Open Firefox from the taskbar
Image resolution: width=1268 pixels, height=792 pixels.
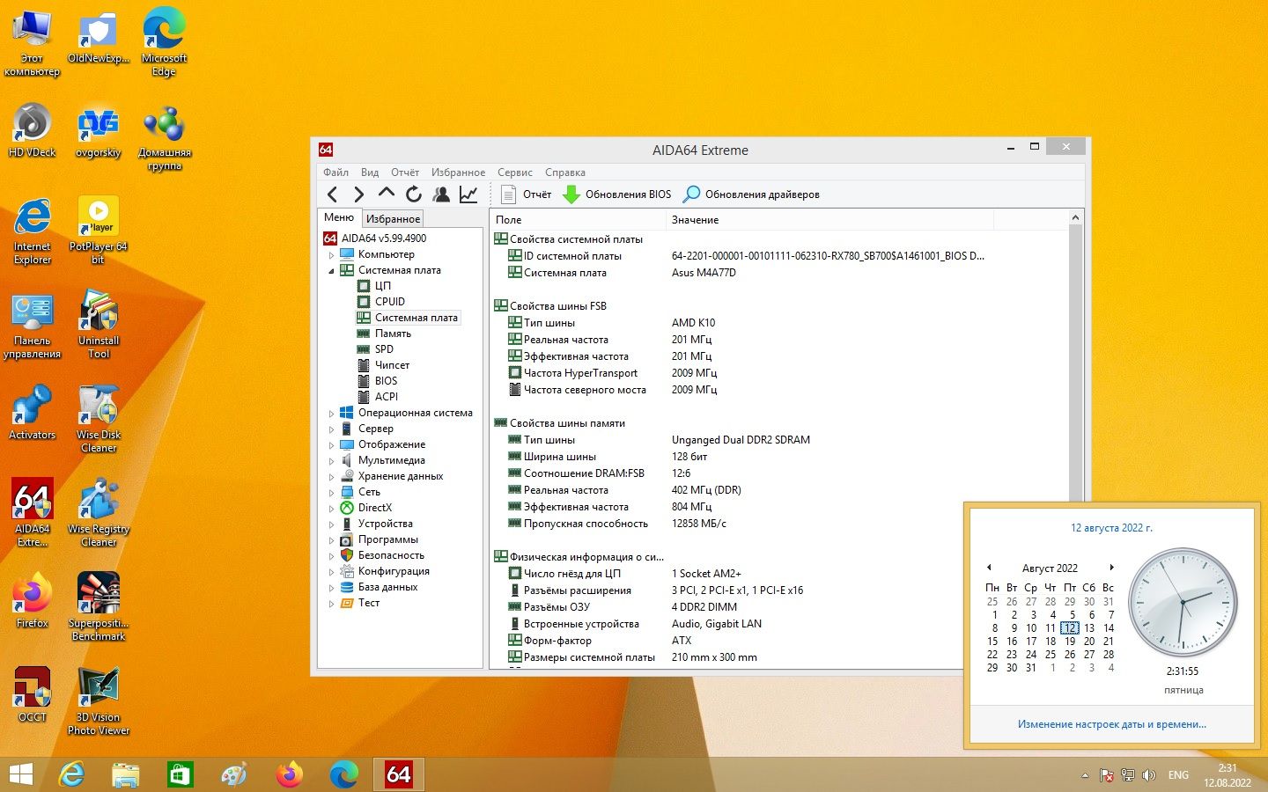coord(289,774)
